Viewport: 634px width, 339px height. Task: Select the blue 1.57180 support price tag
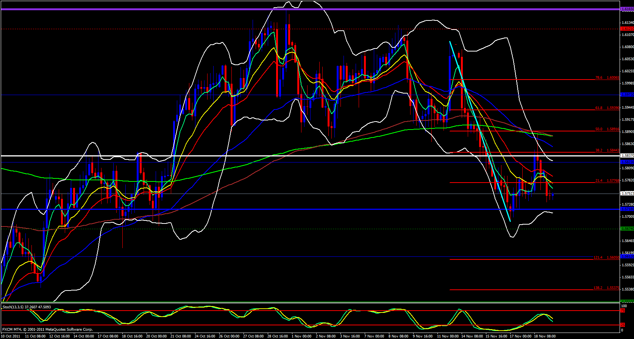[626, 209]
